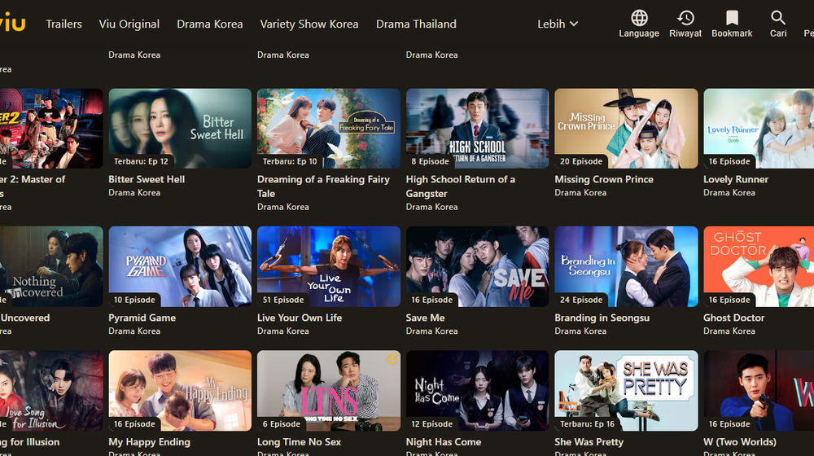This screenshot has height=456, width=814.
Task: Open the Branding in Seongsu thumbnail
Action: (626, 266)
